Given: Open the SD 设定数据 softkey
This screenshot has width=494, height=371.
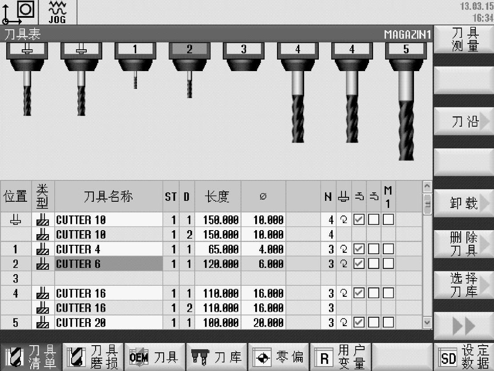Looking at the screenshot, I should 463,357.
